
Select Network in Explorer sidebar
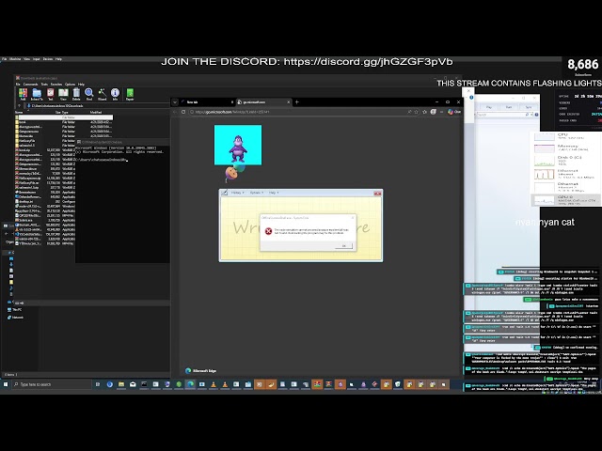(x=15, y=318)
